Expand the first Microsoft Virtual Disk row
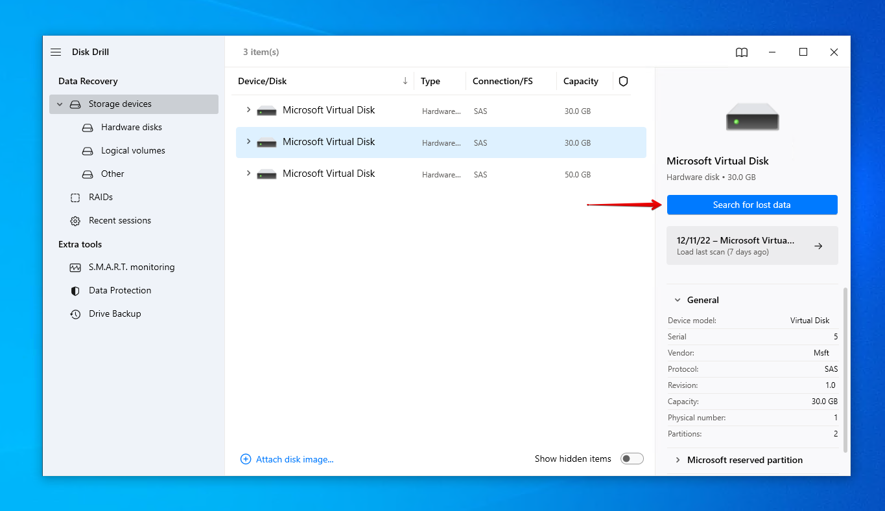The height and width of the screenshot is (511, 885). [x=248, y=110]
